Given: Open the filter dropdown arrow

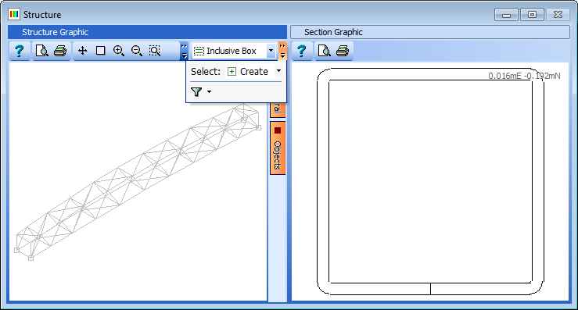Looking at the screenshot, I should (x=209, y=91).
